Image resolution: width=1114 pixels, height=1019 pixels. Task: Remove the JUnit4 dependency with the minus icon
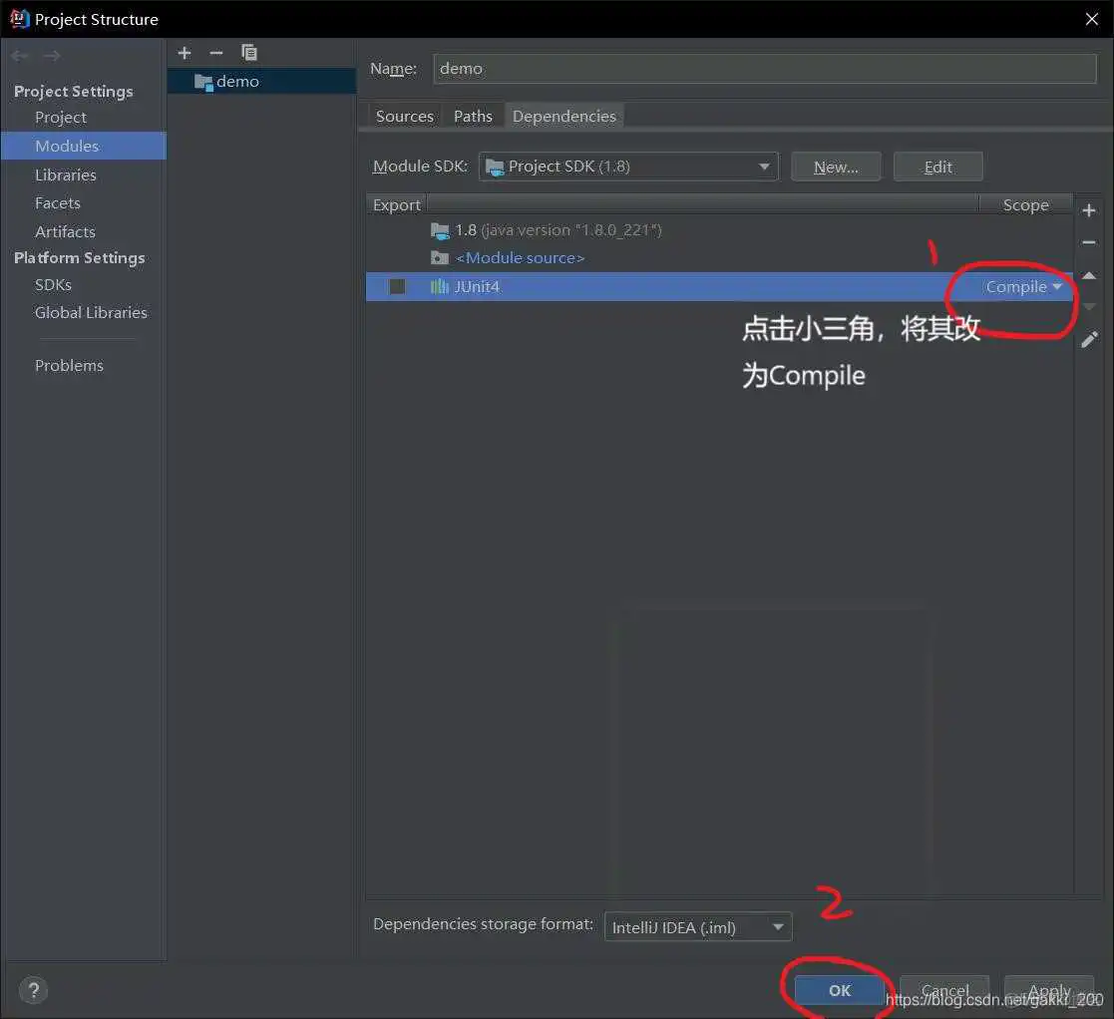click(x=1089, y=242)
